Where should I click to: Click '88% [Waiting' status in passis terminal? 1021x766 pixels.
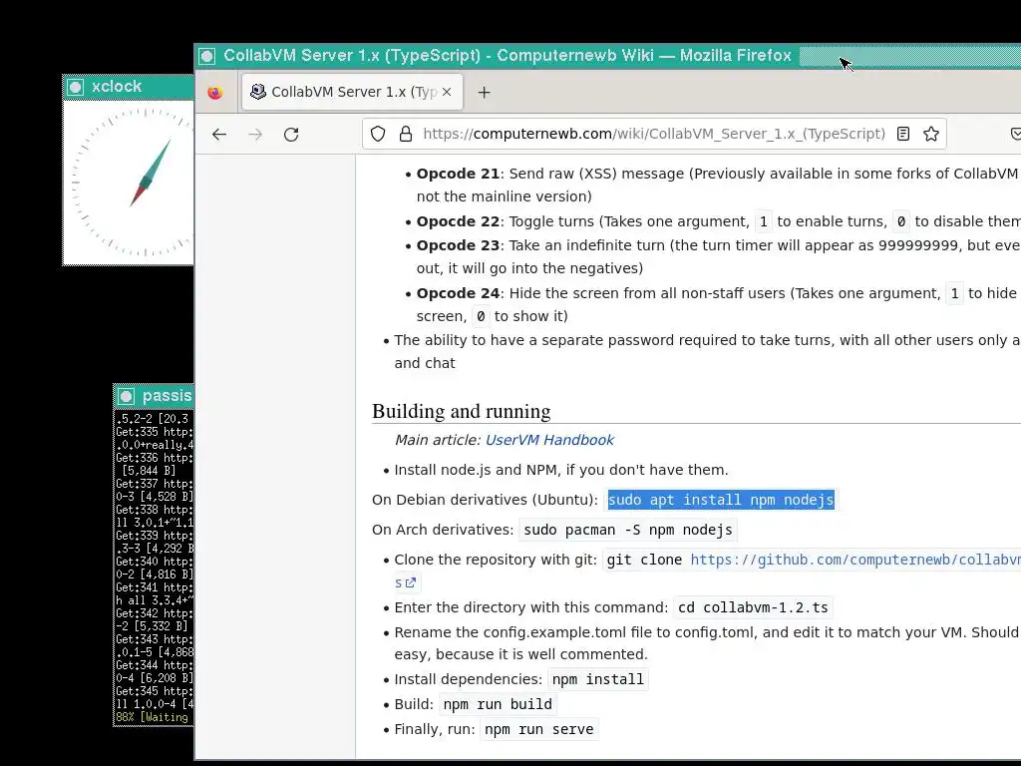tap(152, 717)
